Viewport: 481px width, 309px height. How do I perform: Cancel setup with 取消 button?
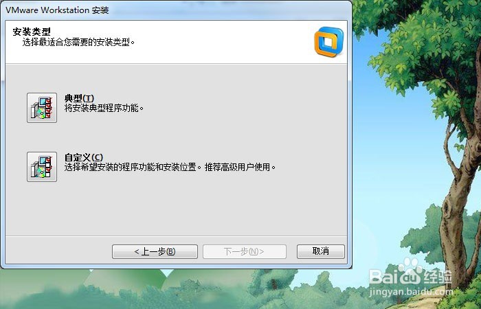point(321,251)
